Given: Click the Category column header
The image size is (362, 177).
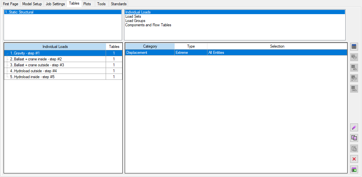Looking at the screenshot, I should pyautogui.click(x=150, y=46).
